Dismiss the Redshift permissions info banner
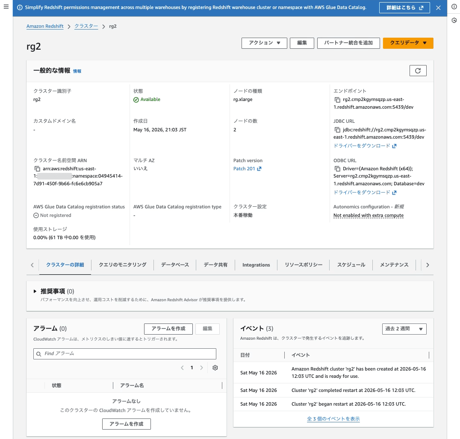The image size is (460, 439). click(x=438, y=8)
